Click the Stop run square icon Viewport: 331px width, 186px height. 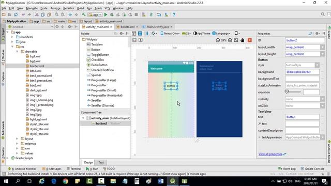(x=137, y=15)
